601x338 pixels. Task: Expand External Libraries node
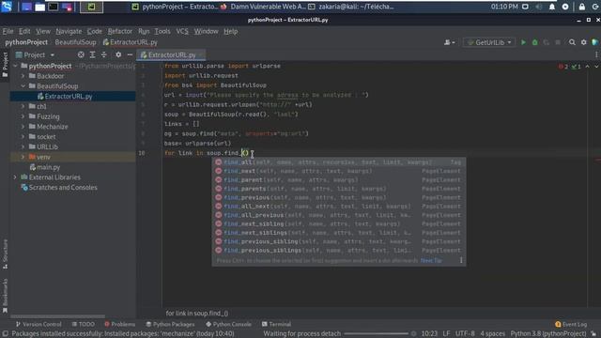point(15,177)
